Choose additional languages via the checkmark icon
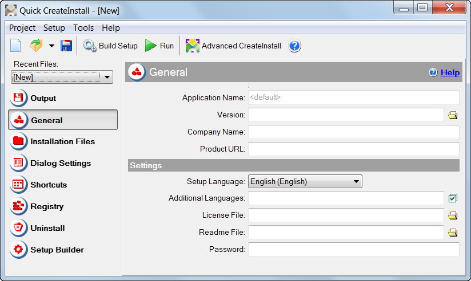The width and height of the screenshot is (471, 281). coord(453,198)
